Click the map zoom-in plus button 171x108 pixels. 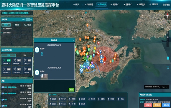tap(168, 41)
